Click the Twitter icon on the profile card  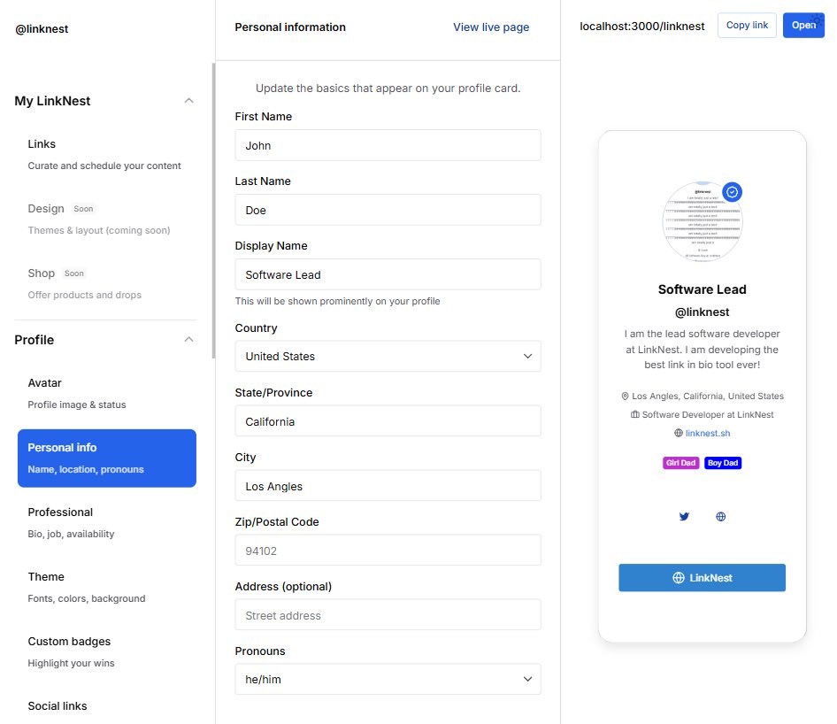[683, 516]
